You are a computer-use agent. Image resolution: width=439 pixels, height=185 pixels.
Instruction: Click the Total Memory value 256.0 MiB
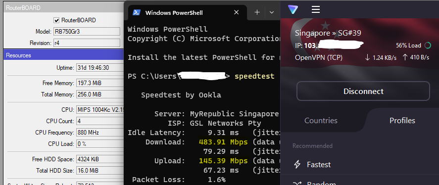[x=100, y=94]
